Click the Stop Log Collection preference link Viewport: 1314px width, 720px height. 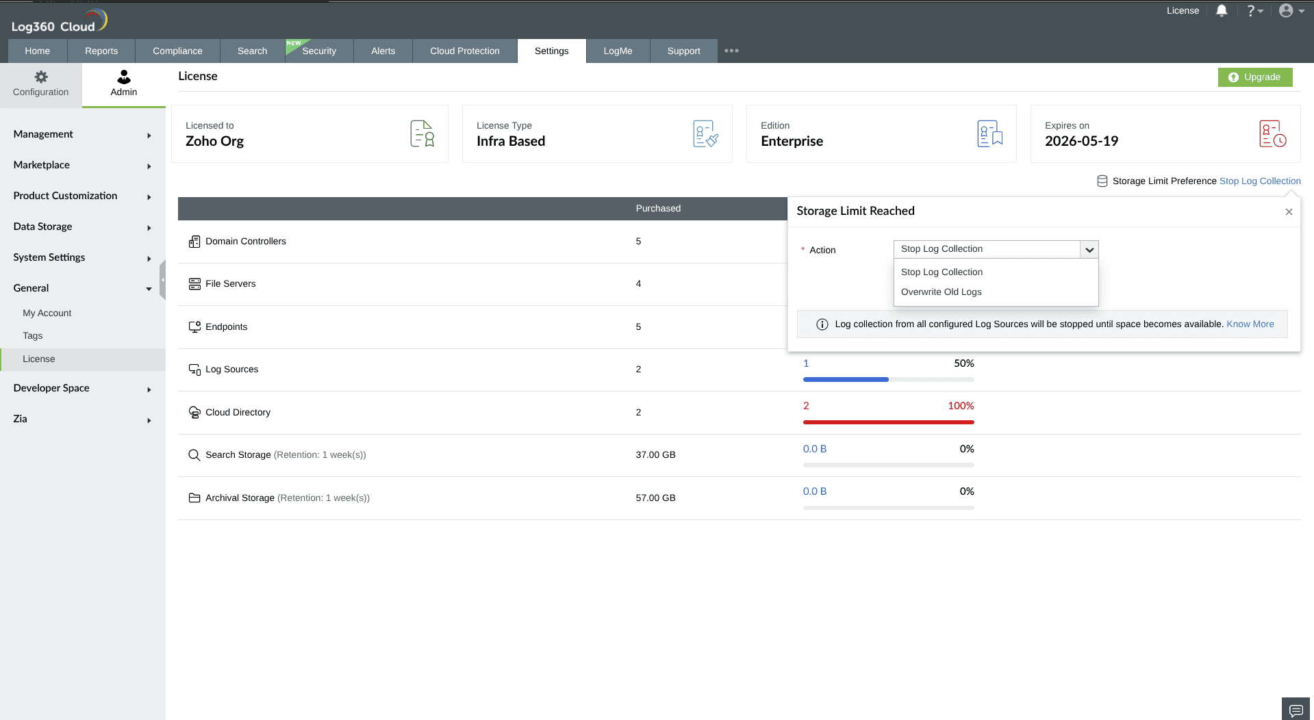click(1260, 181)
